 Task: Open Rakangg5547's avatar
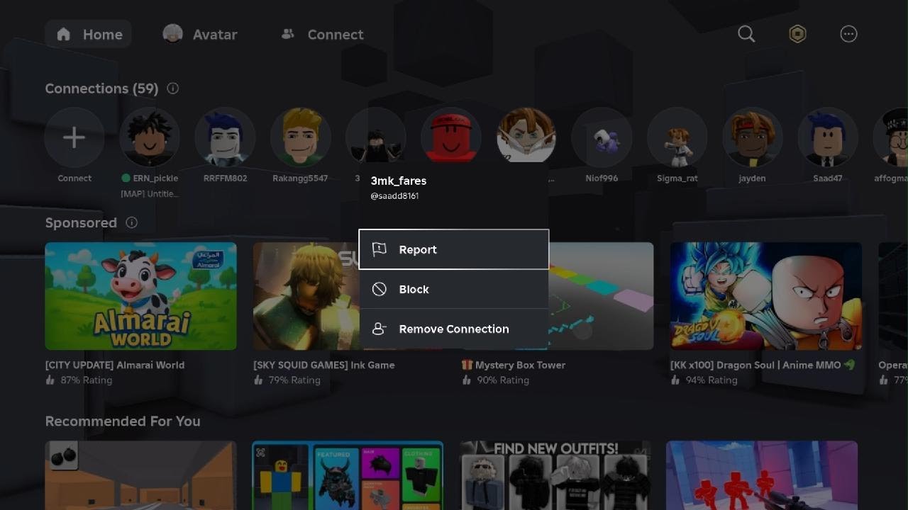click(x=300, y=137)
